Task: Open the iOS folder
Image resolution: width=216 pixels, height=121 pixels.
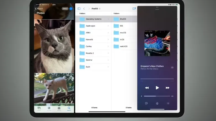Action: tap(124, 26)
